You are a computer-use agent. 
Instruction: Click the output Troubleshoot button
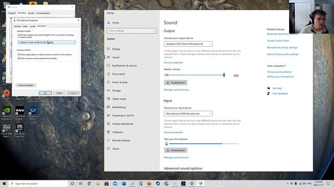click(175, 83)
